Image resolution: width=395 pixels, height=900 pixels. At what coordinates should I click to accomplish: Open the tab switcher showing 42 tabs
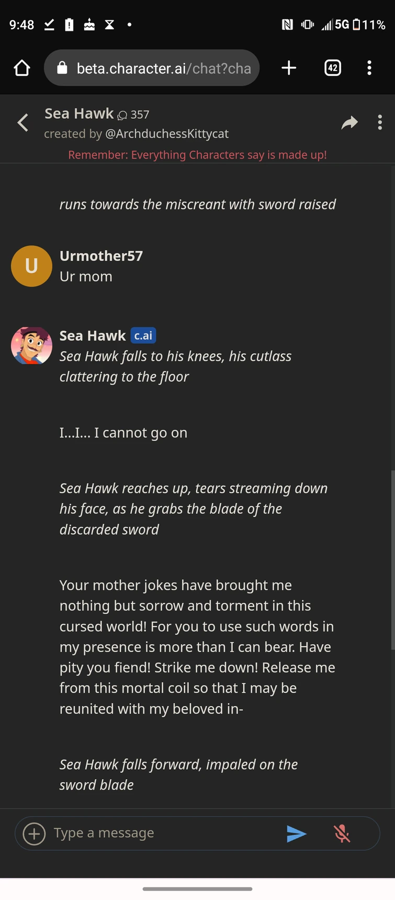coord(333,68)
